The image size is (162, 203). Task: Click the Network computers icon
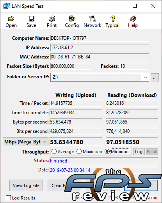click(93, 19)
